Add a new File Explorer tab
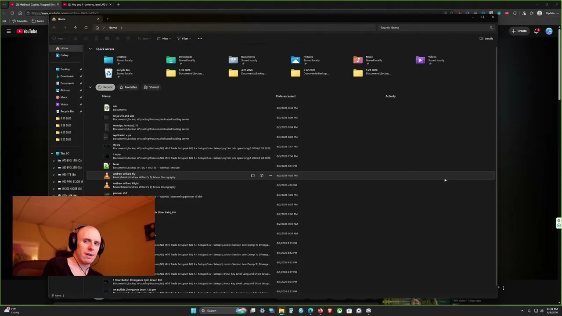The width and height of the screenshot is (562, 316). (108, 19)
